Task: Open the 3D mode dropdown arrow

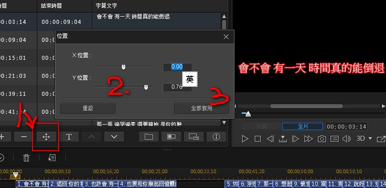Action: [x=370, y=139]
